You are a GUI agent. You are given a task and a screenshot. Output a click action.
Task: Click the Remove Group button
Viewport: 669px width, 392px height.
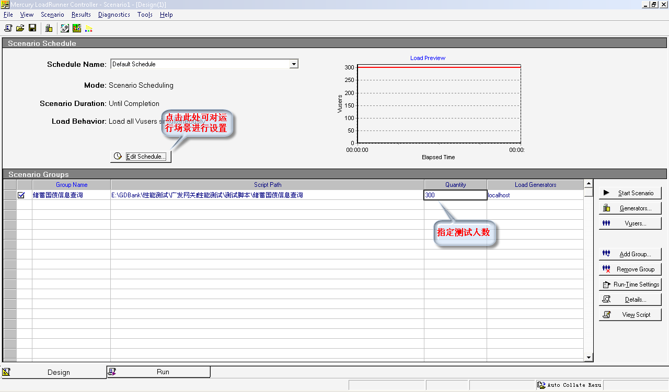(630, 269)
